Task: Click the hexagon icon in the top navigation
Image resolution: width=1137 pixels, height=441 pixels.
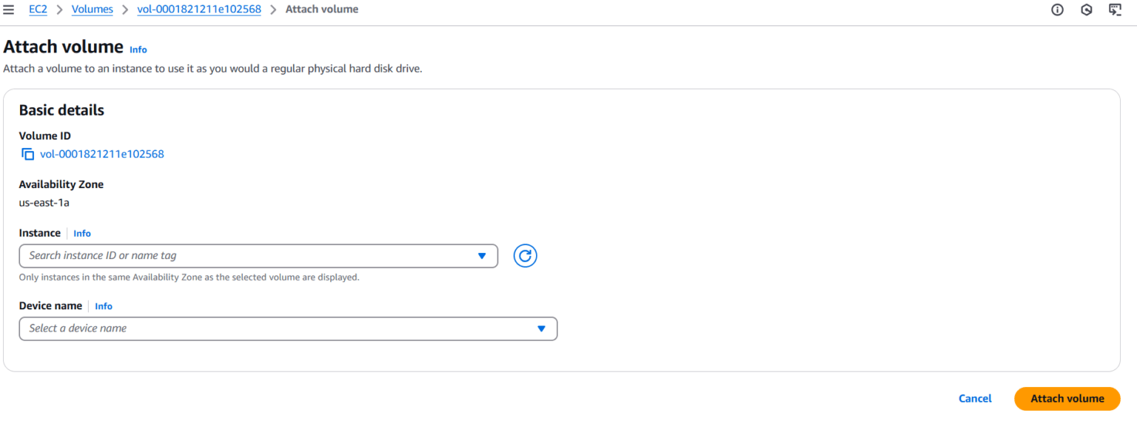Action: [1086, 10]
